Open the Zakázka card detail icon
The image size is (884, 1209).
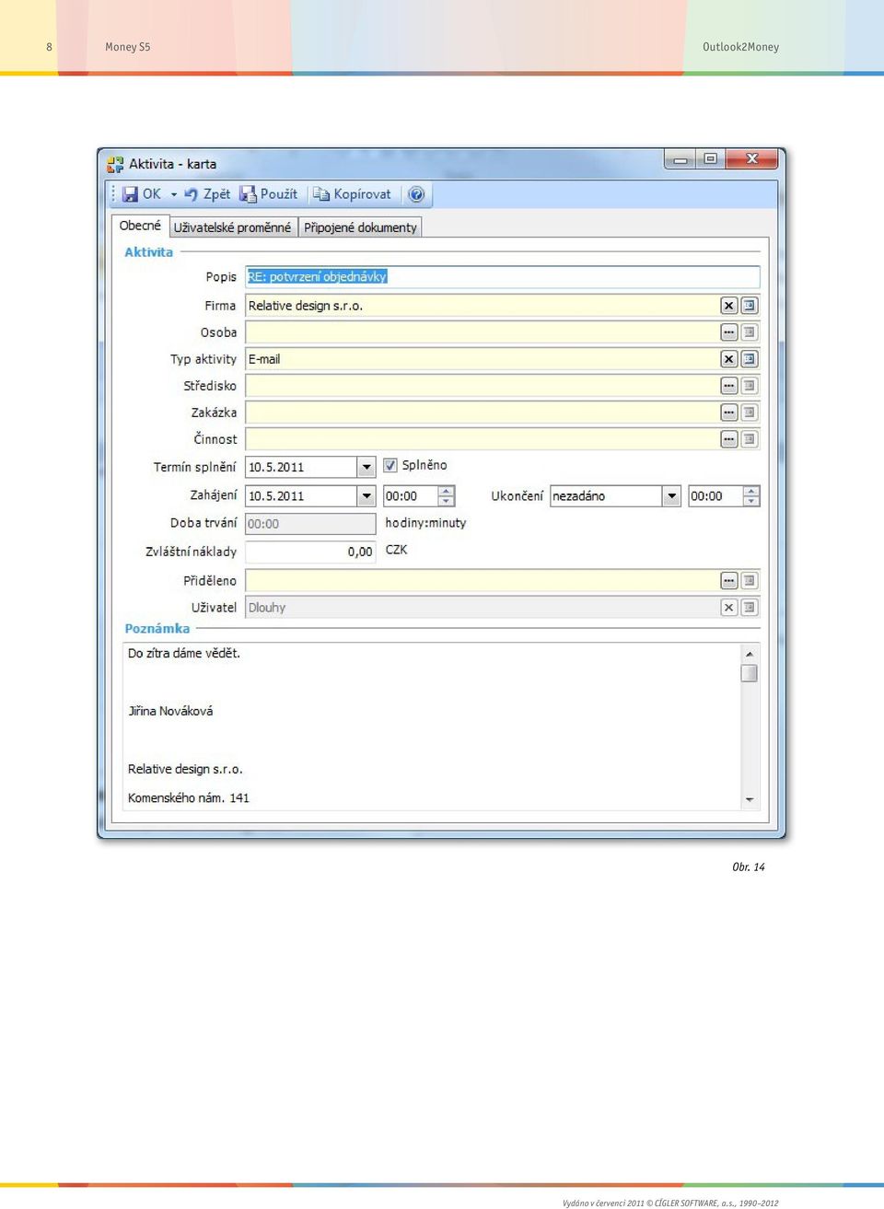pos(750,413)
